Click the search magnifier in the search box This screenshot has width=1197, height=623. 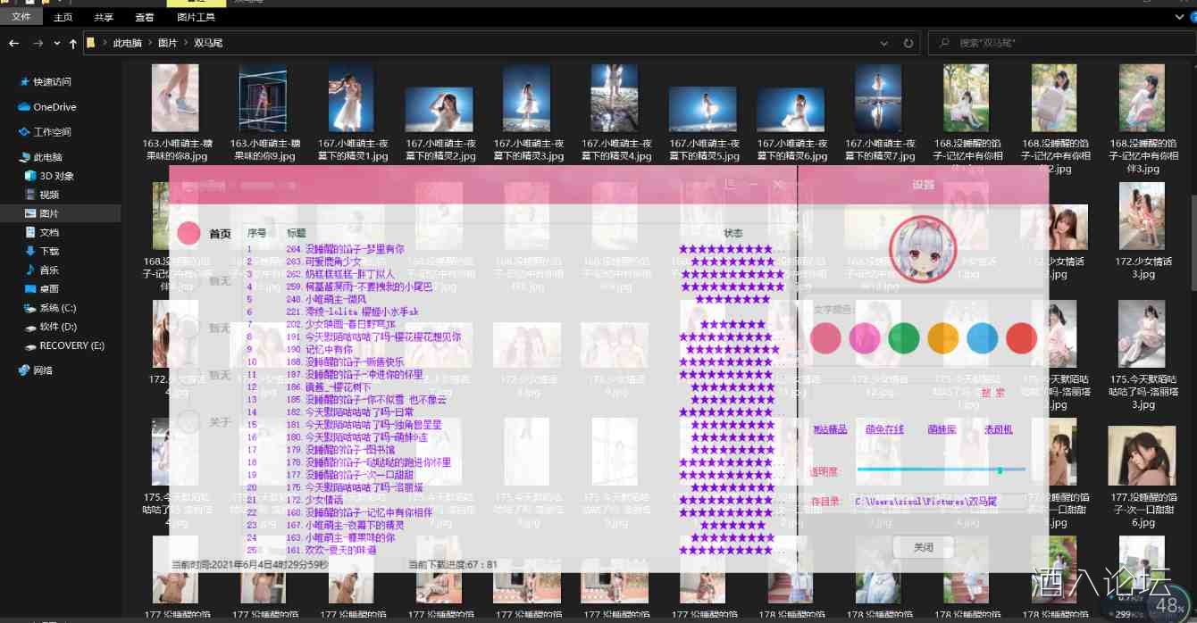tap(943, 42)
